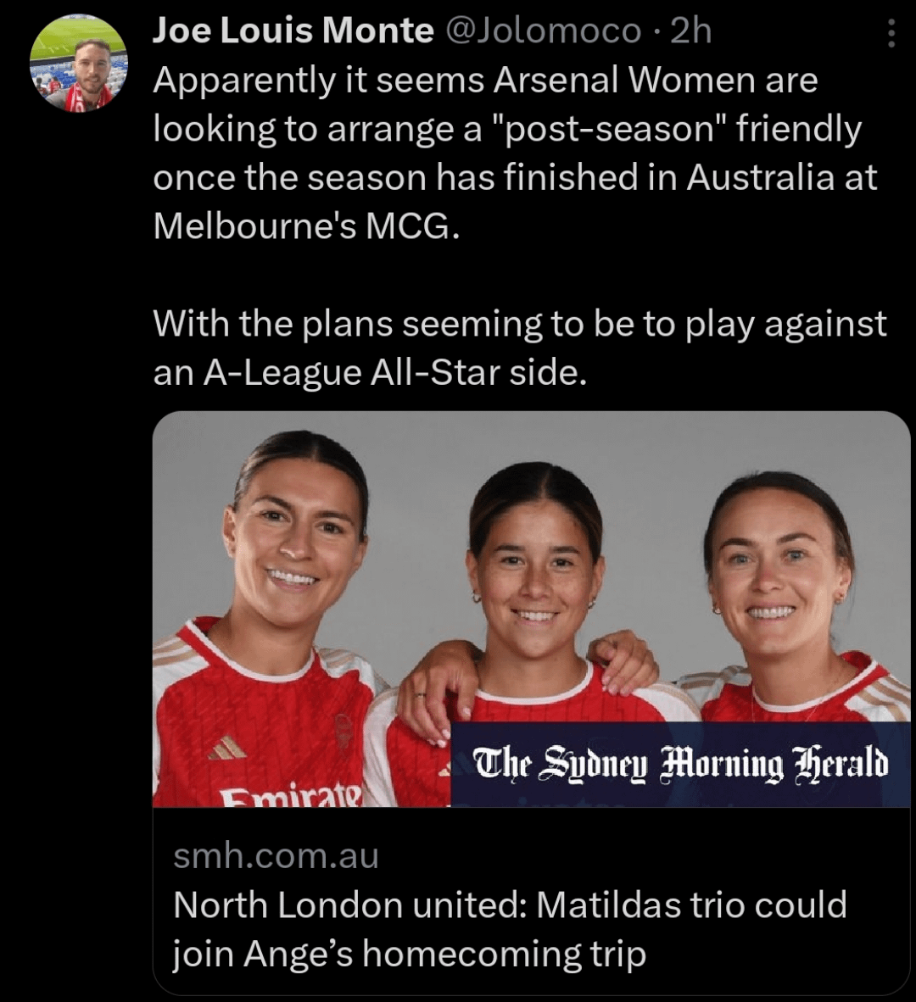Open Joe Louis Monte's profile avatar
Image resolution: width=916 pixels, height=1002 pixels.
[79, 64]
